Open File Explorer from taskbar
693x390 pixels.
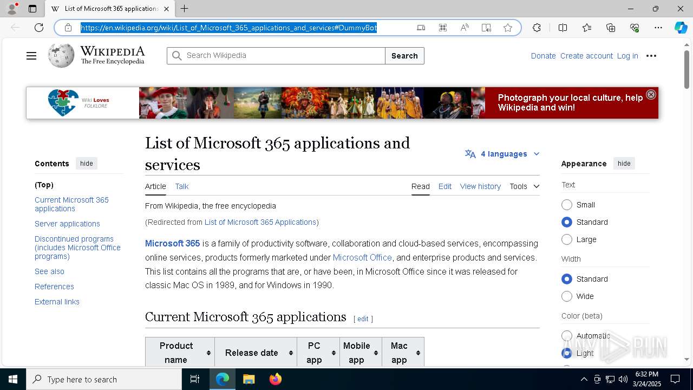(x=249, y=379)
